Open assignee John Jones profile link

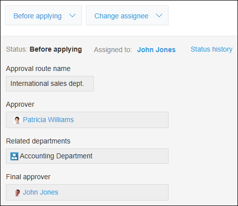pyautogui.click(x=156, y=50)
